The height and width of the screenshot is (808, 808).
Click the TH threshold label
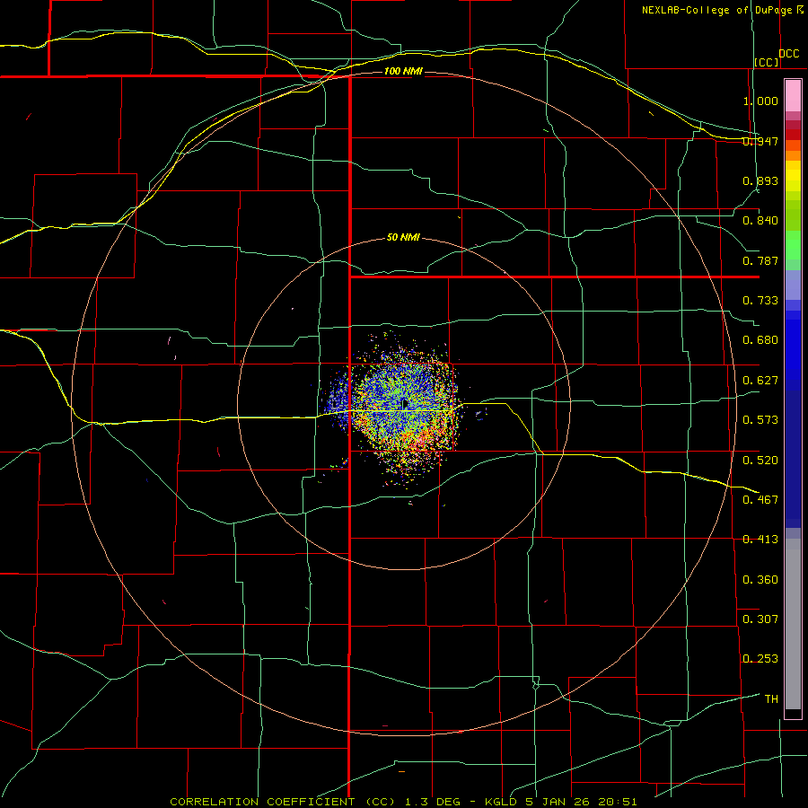tap(771, 699)
